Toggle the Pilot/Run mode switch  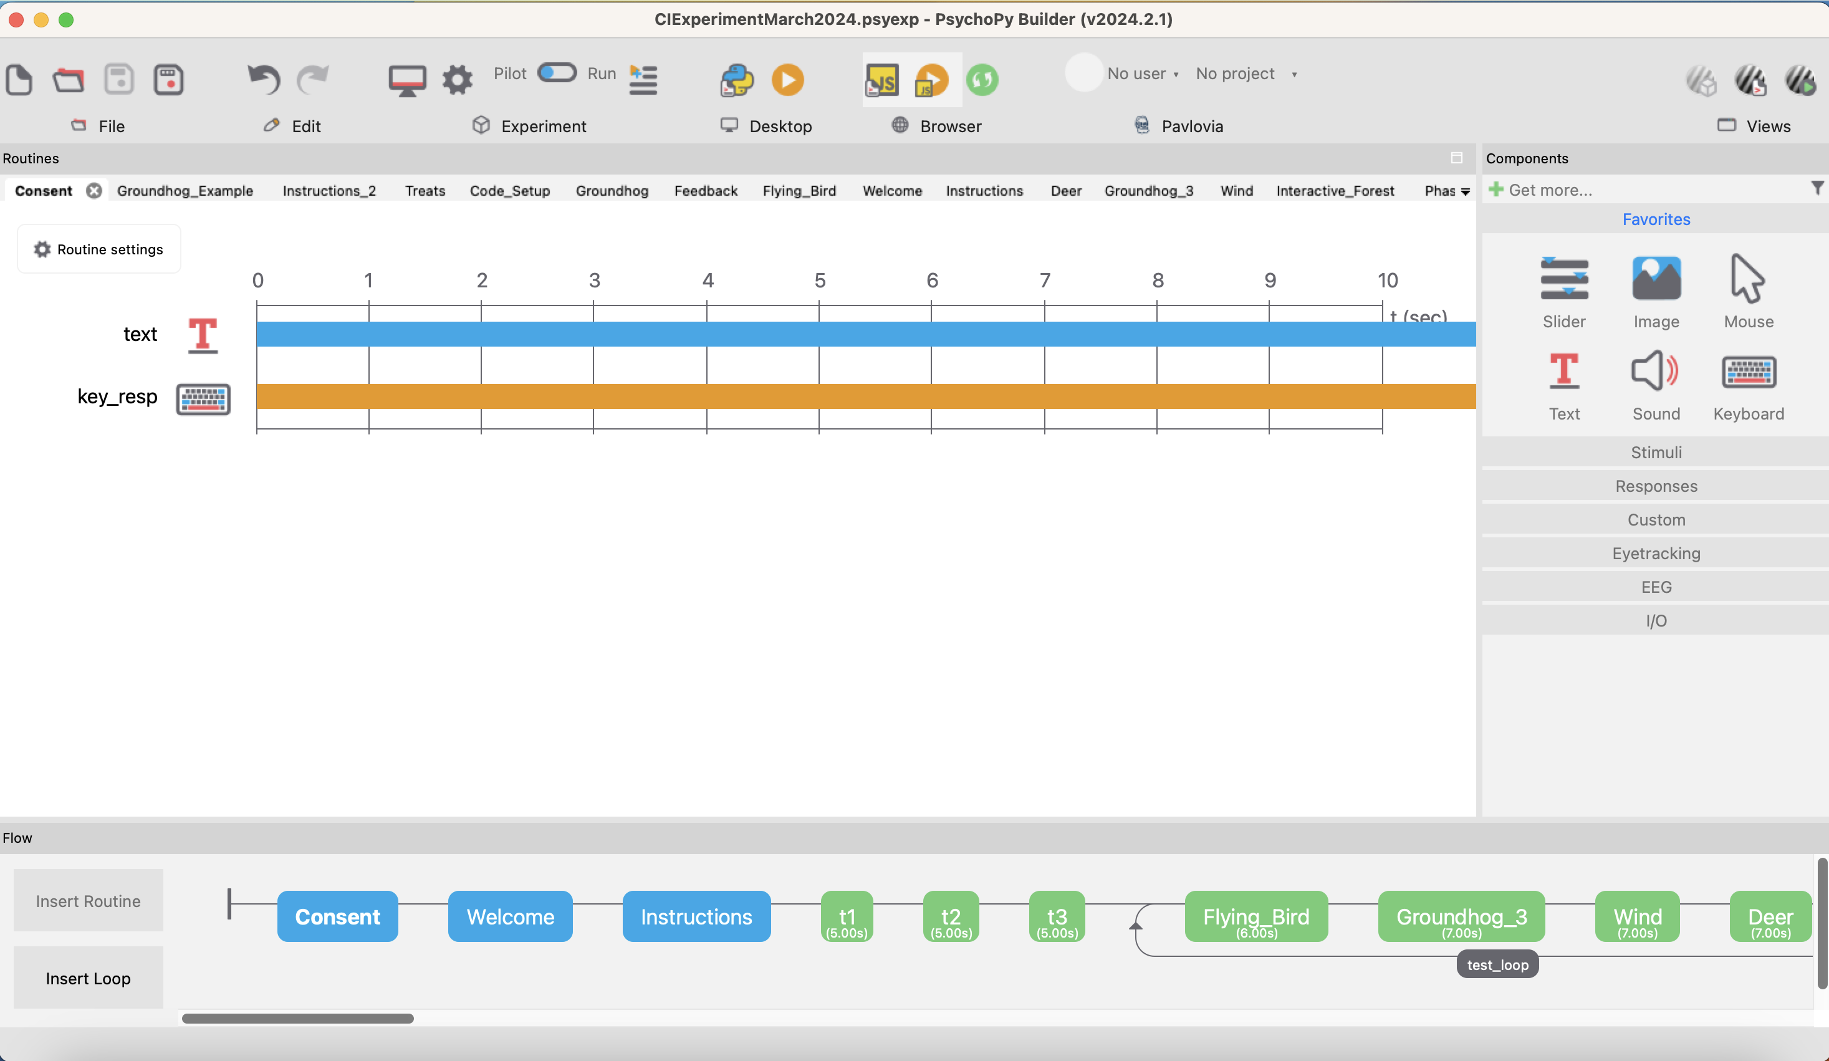click(x=557, y=74)
